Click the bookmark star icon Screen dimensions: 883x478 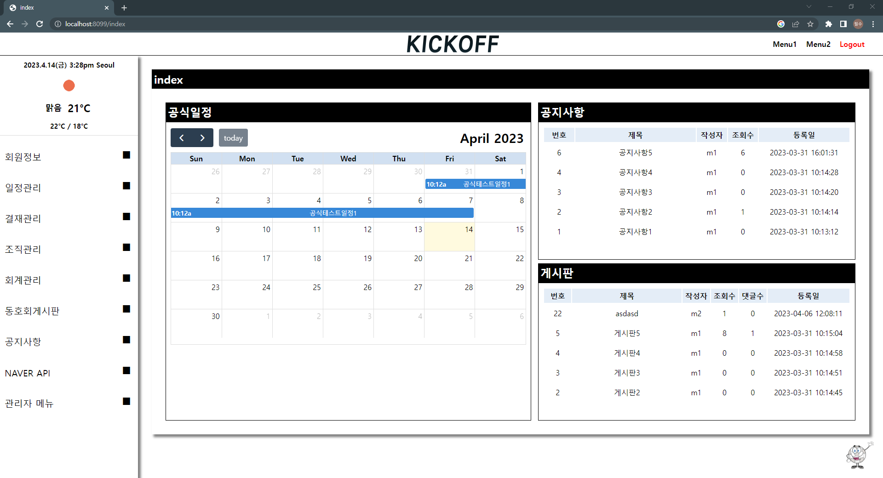tap(811, 24)
